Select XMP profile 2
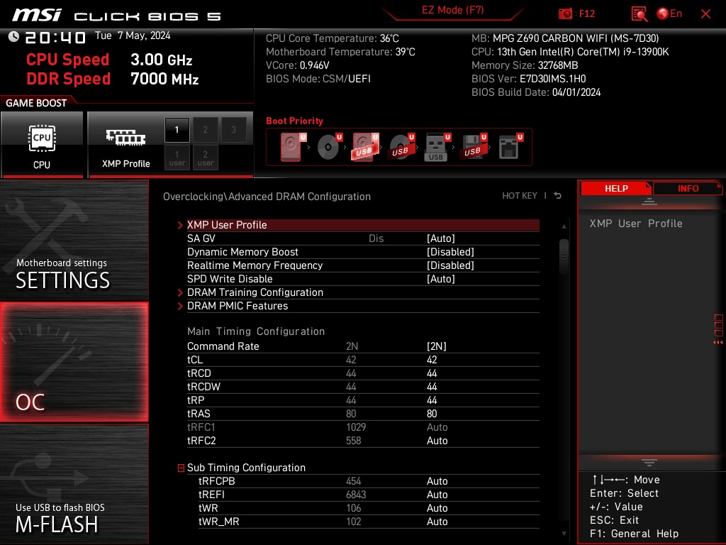This screenshot has height=545, width=726. click(205, 130)
